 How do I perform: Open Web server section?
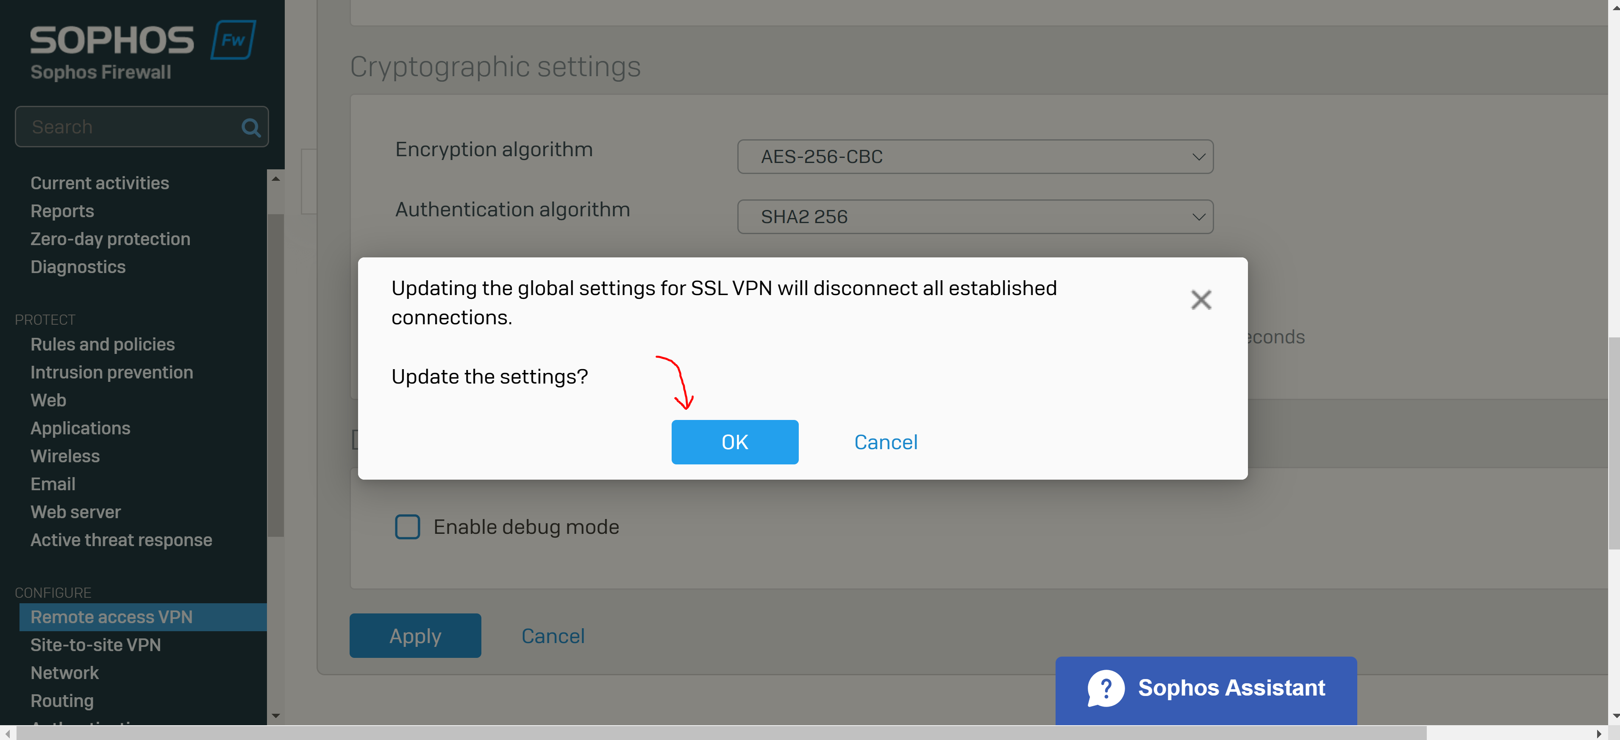(x=75, y=512)
